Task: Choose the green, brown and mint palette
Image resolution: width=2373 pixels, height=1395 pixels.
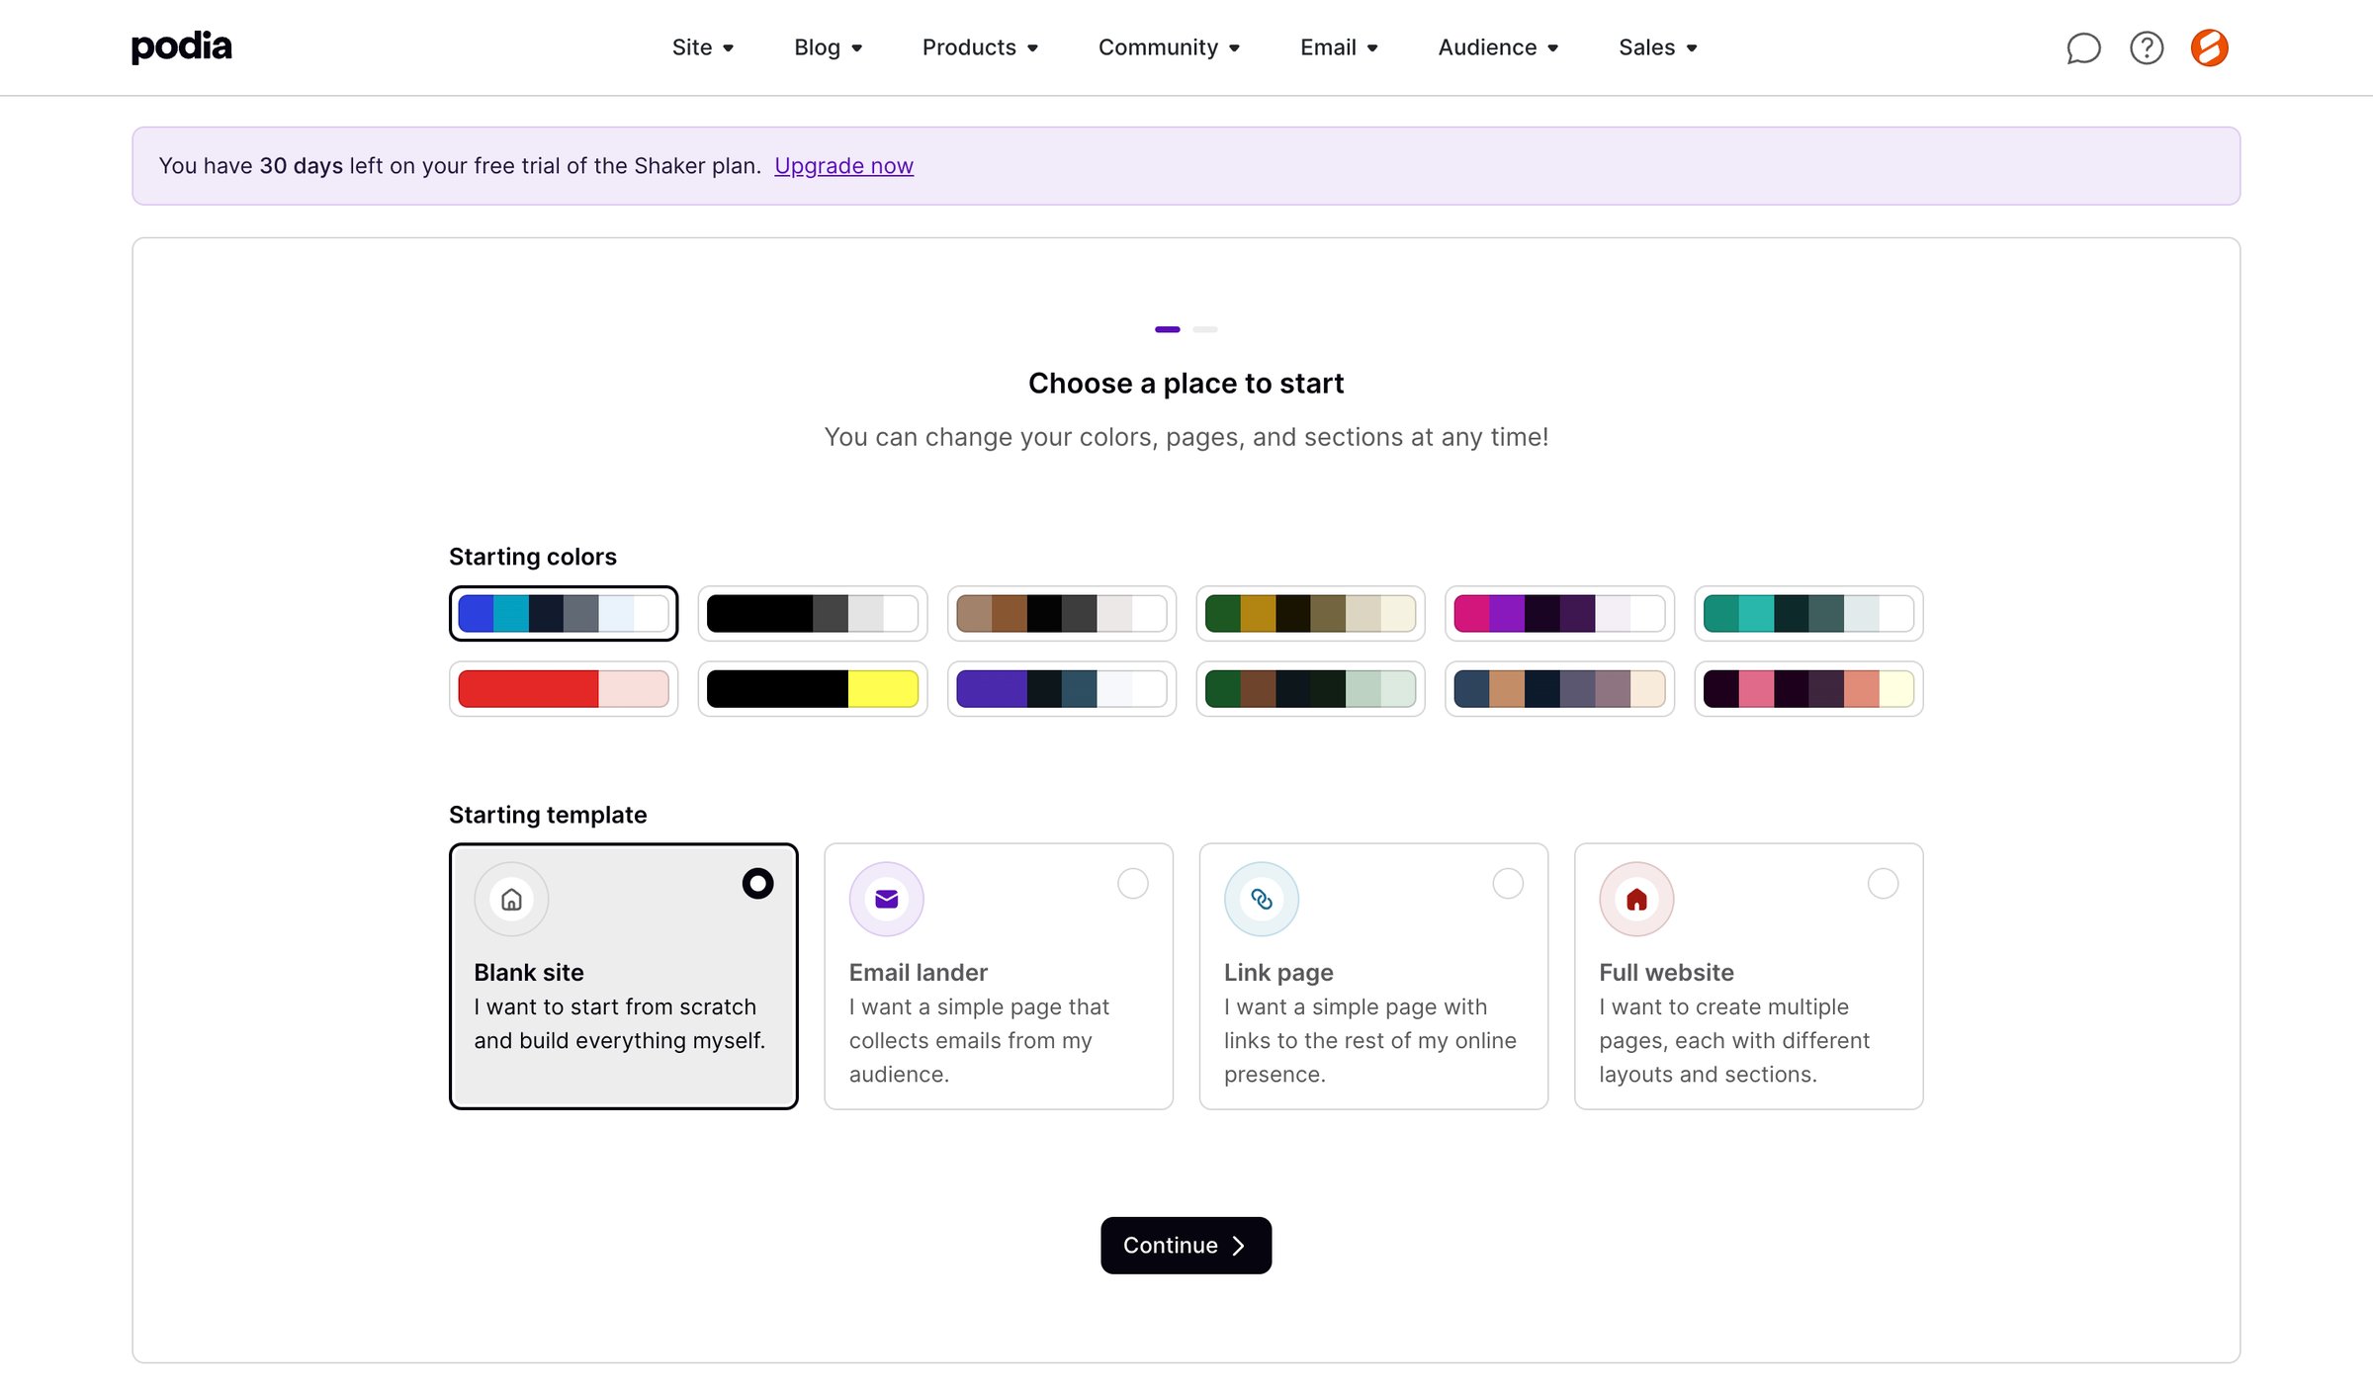Action: (x=1310, y=688)
